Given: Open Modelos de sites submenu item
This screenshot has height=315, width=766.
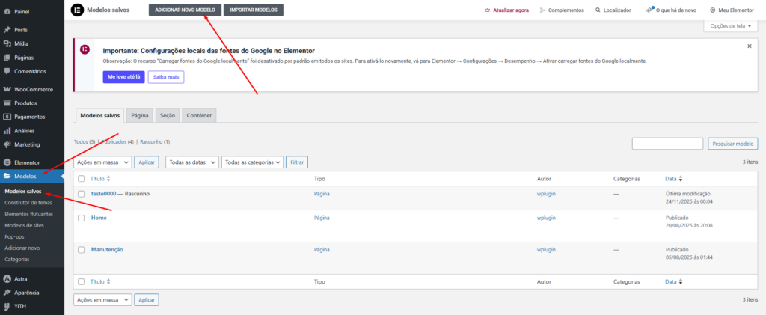Looking at the screenshot, I should click(x=25, y=225).
